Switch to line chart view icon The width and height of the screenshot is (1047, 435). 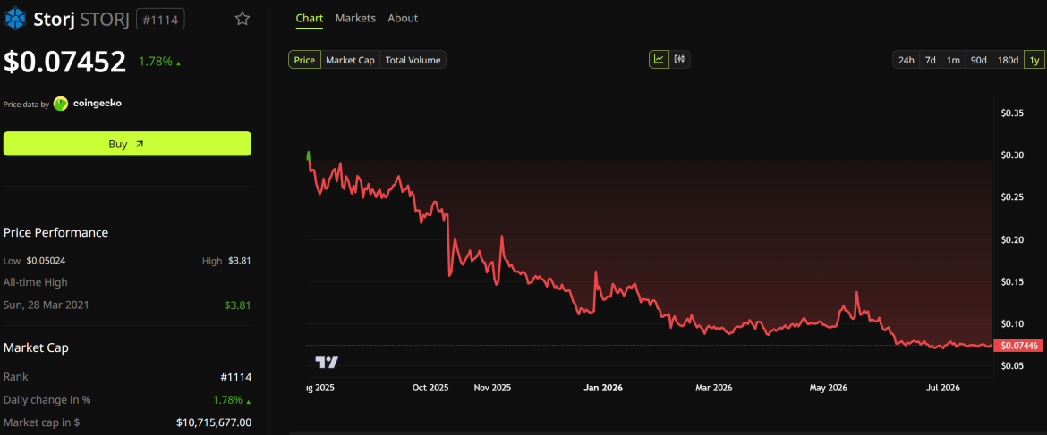(x=659, y=59)
